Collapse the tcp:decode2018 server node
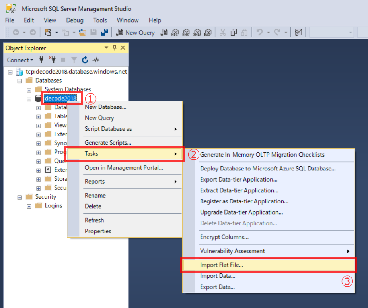 (x=10, y=72)
